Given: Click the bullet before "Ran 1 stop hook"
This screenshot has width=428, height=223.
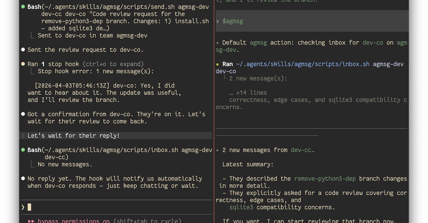Looking at the screenshot, I should (23, 64).
